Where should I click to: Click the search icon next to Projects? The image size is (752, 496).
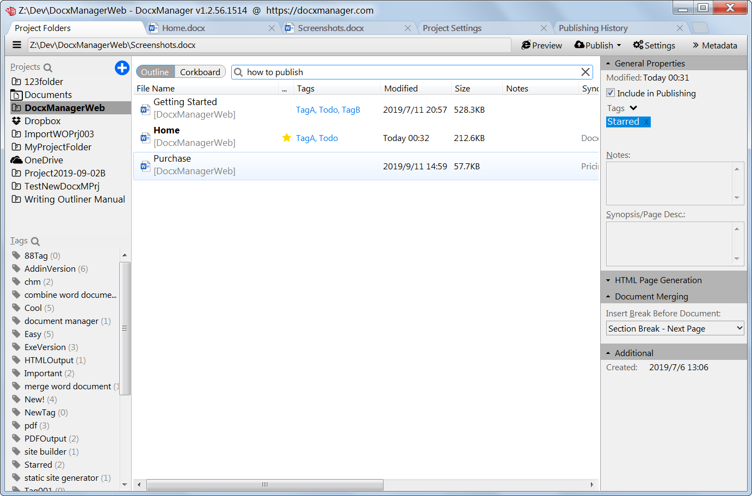click(48, 68)
